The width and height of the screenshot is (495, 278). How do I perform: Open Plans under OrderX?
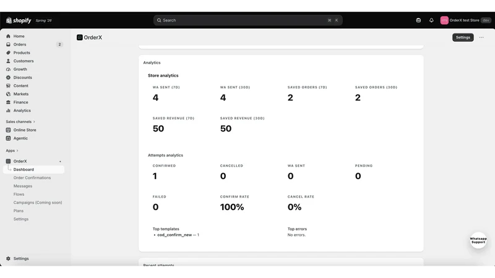tap(19, 211)
